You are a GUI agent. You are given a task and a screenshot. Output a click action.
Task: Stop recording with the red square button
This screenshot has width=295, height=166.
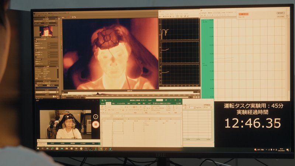(96, 125)
